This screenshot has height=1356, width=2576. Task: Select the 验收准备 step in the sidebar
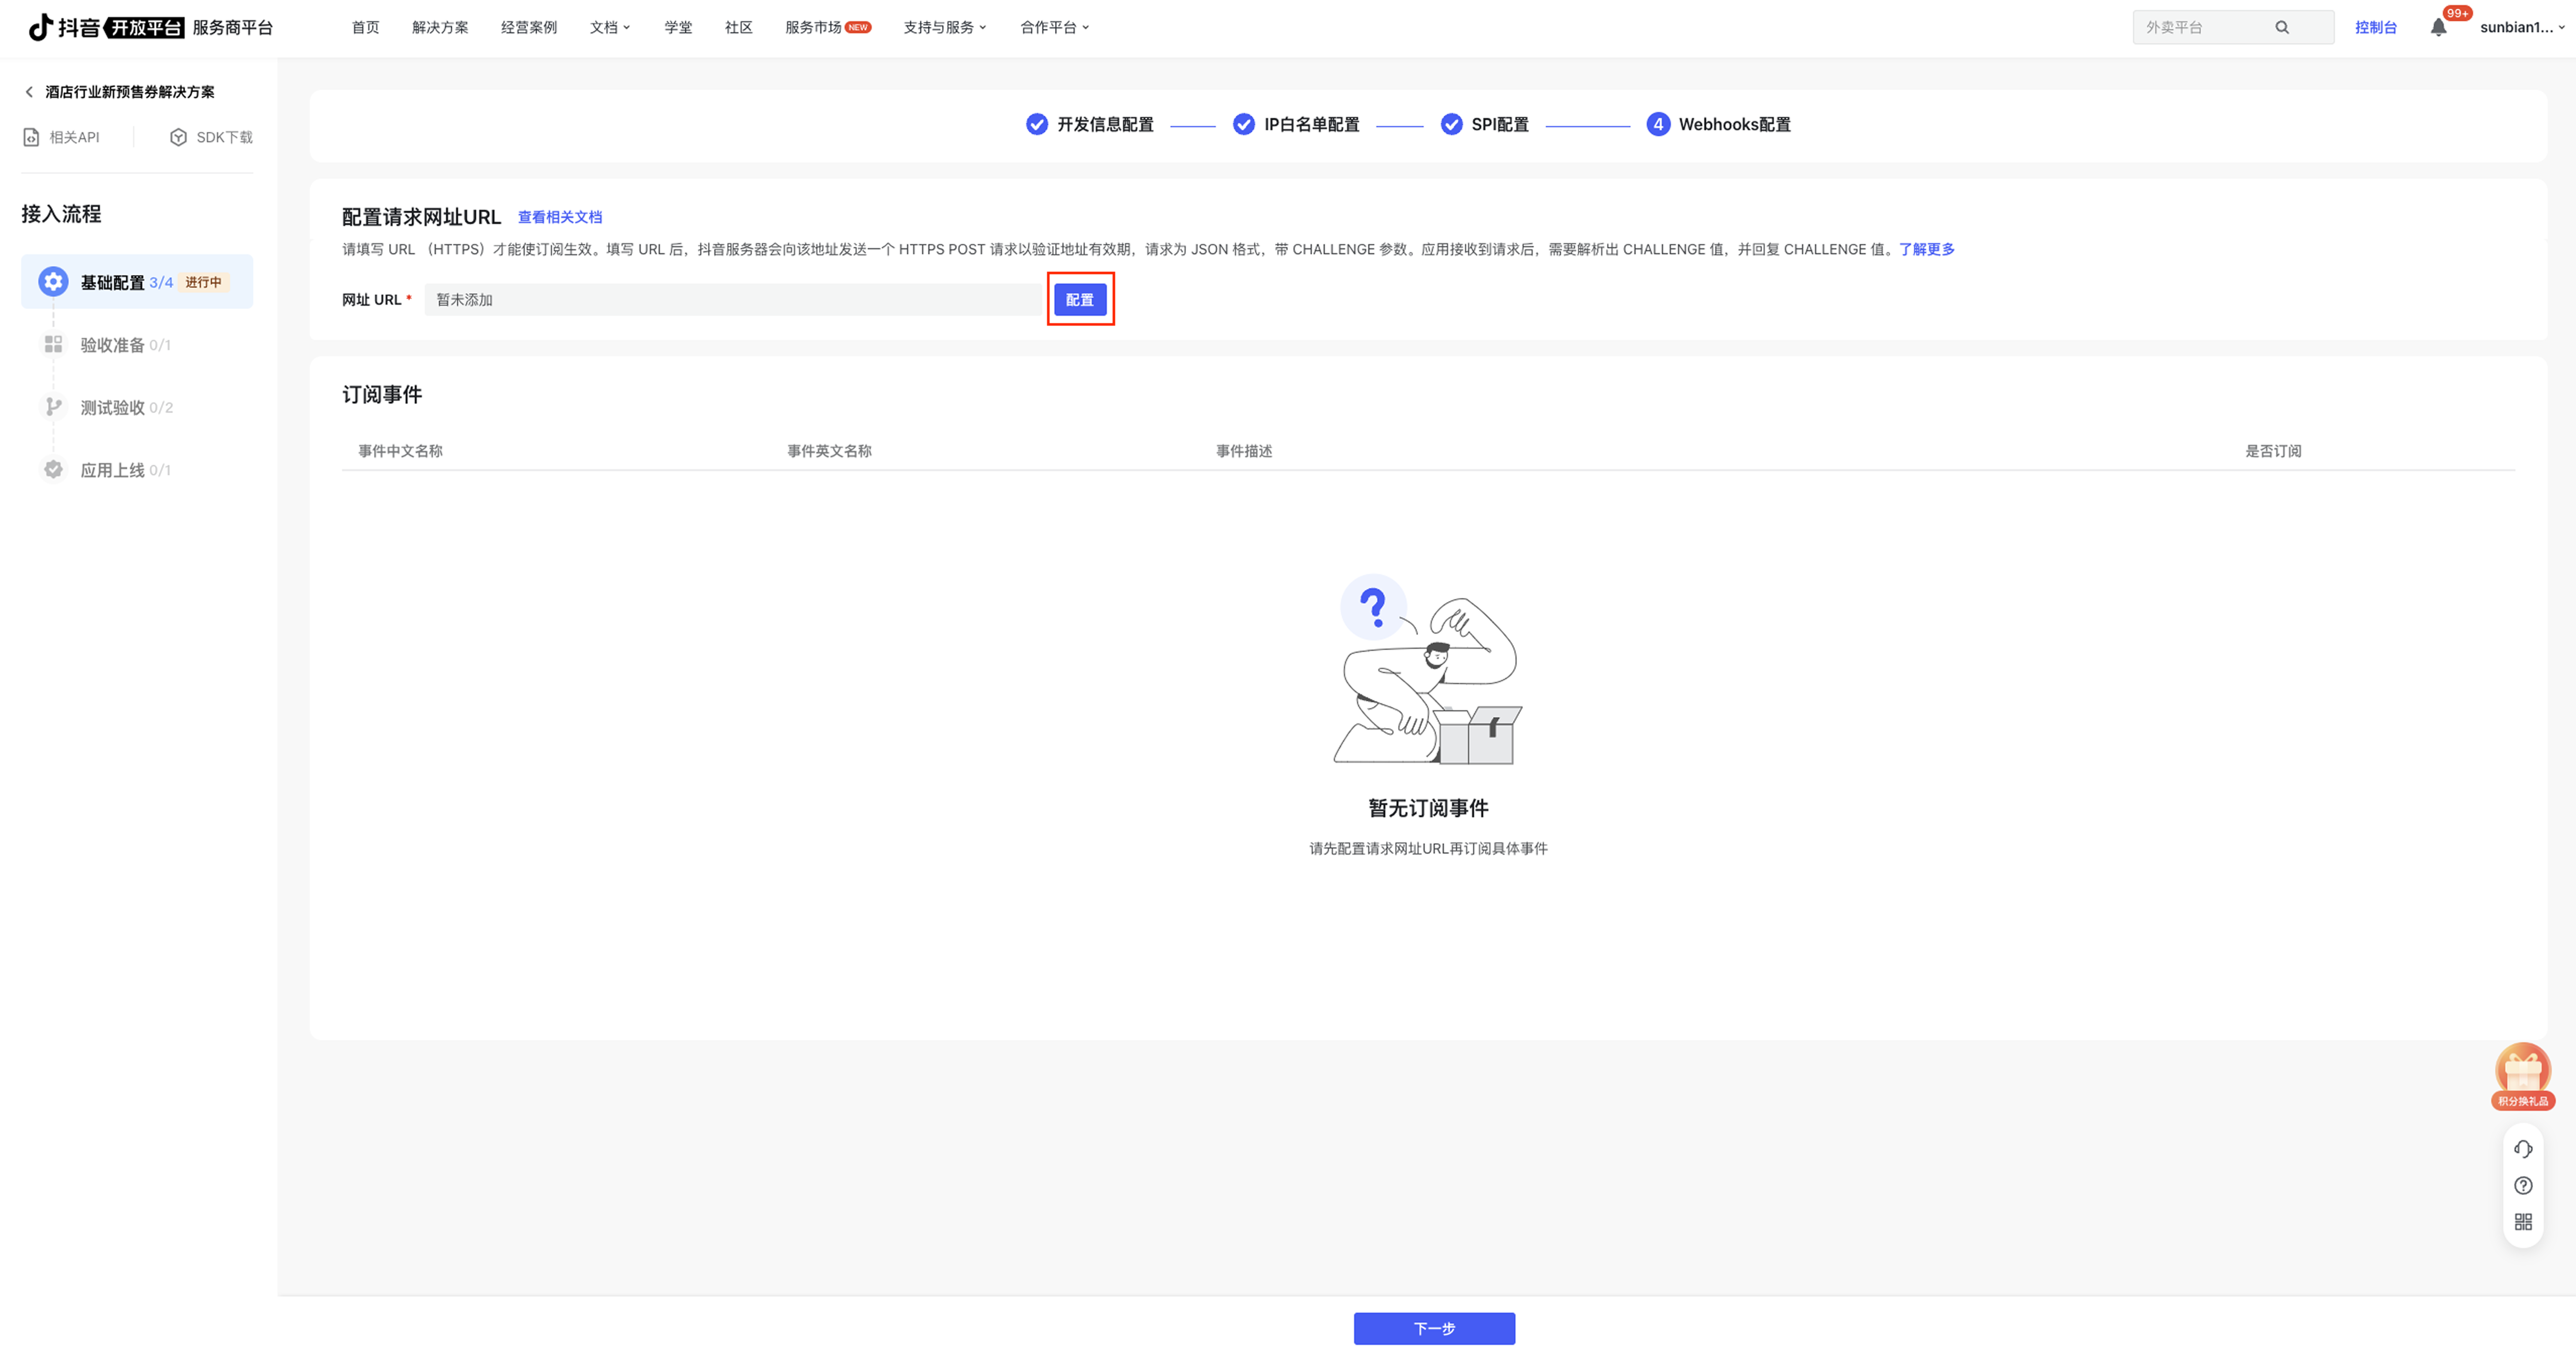tap(112, 345)
